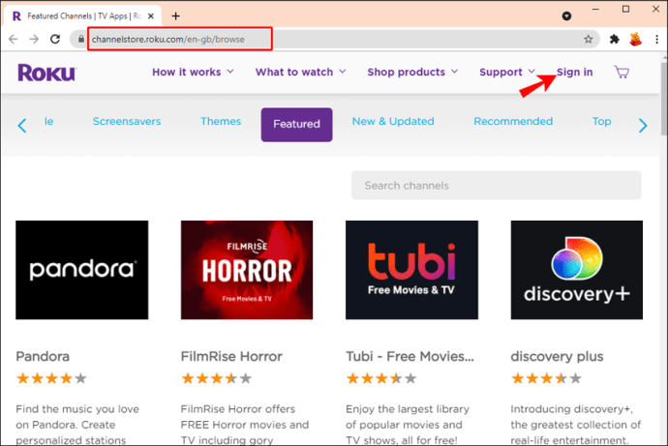Click the browser forward arrow
This screenshot has width=668, height=446.
click(34, 39)
